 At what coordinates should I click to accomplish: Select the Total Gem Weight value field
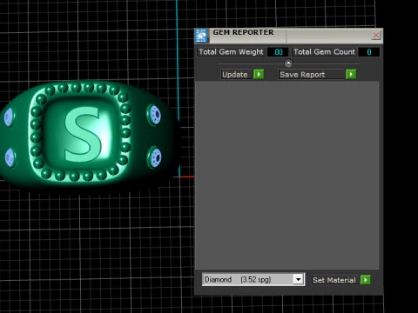tap(278, 52)
